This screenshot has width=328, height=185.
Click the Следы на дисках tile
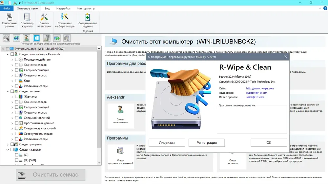(x=233, y=160)
